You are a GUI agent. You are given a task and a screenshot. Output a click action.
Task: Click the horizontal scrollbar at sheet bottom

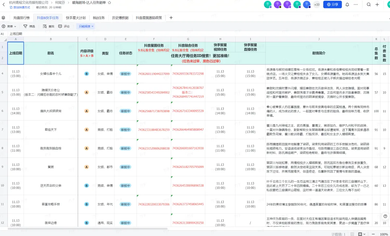point(87,228)
